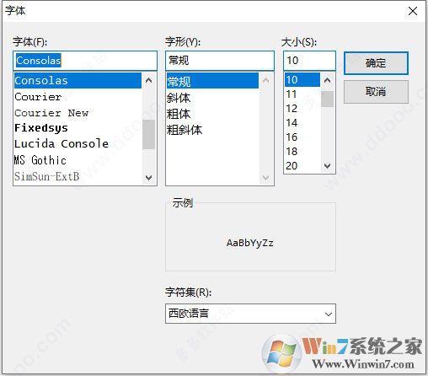428x376 pixels.
Task: Click the size list scroll down arrow
Action: (327, 165)
